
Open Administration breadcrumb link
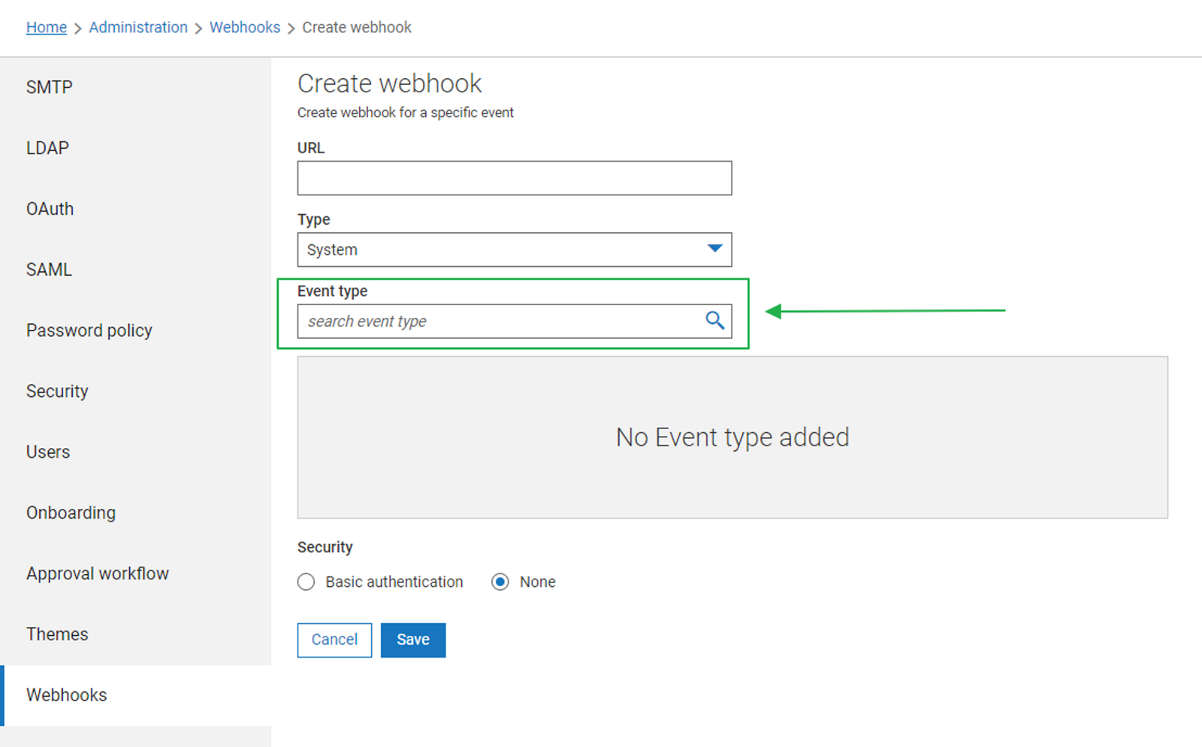coord(138,28)
